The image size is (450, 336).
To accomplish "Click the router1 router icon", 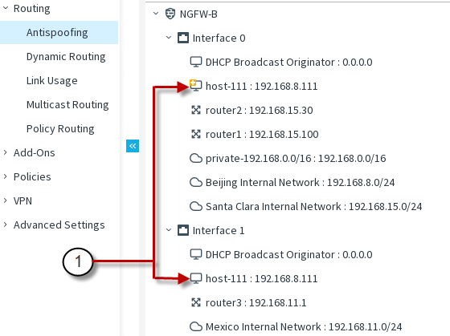I will point(196,134).
